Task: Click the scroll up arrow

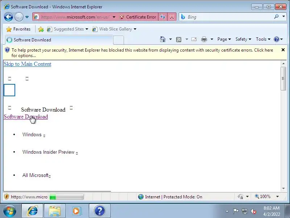Action: (283, 64)
